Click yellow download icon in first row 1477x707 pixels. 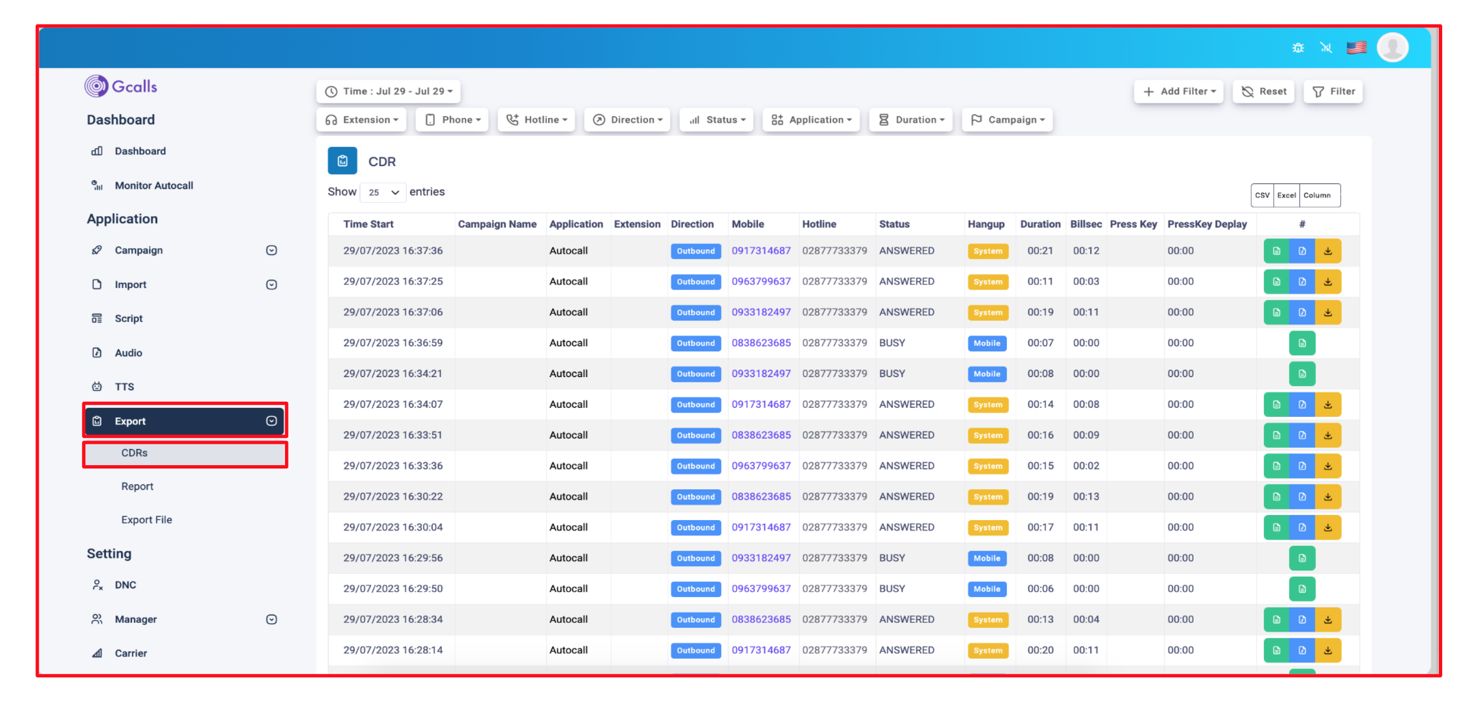pyautogui.click(x=1327, y=251)
